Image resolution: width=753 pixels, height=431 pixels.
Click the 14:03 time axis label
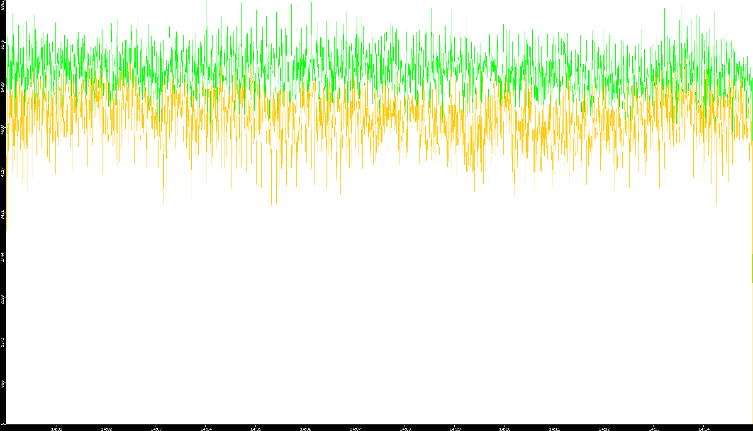[x=156, y=429]
